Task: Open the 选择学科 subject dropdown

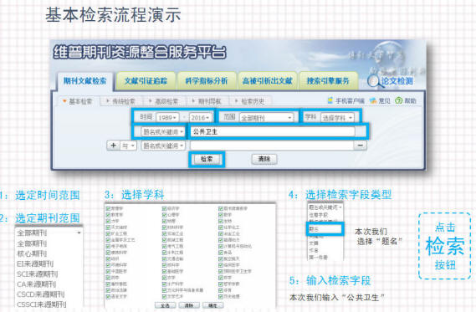Action: pyautogui.click(x=337, y=117)
